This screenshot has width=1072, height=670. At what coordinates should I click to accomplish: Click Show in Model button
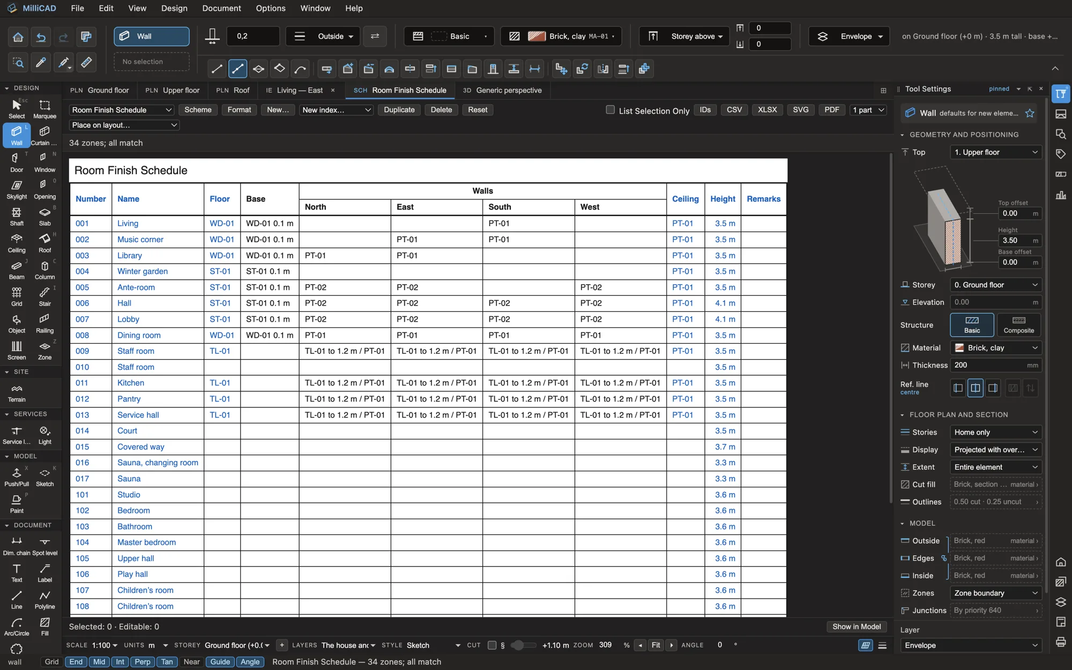click(x=856, y=627)
